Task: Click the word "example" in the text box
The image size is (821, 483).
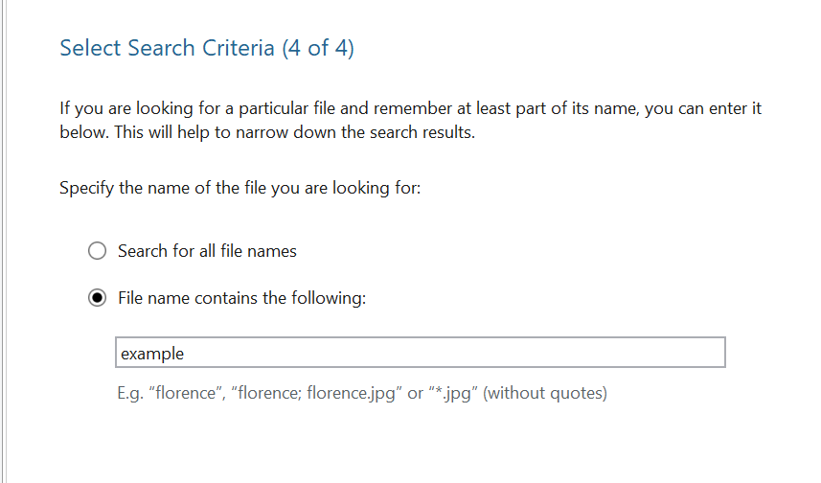Action: (x=152, y=354)
